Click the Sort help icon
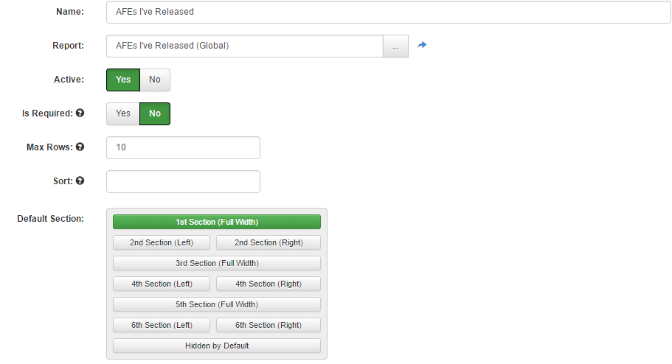This screenshot has width=672, height=364. click(x=80, y=181)
